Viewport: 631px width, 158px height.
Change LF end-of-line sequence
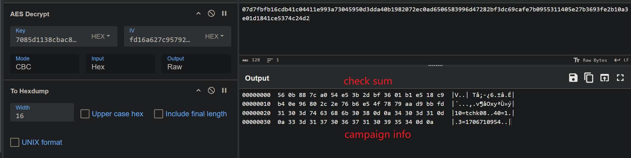pos(621,60)
